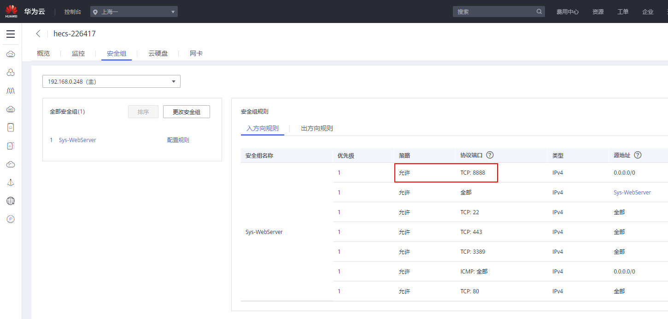Click into the 搜索 search field
The width and height of the screenshot is (668, 319).
493,11
